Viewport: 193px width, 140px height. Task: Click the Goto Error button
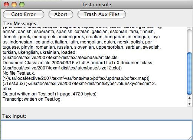23,14
